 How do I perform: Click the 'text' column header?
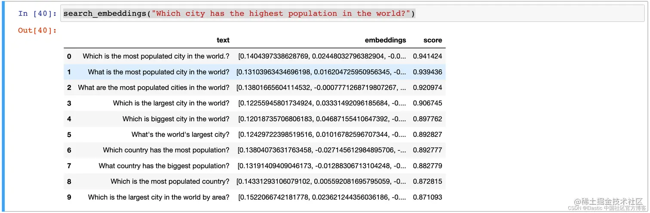tap(223, 40)
